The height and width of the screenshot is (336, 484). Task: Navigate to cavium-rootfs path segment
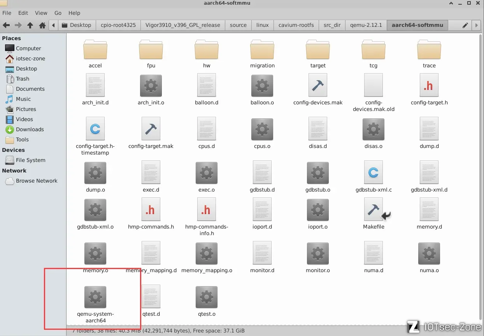click(296, 25)
